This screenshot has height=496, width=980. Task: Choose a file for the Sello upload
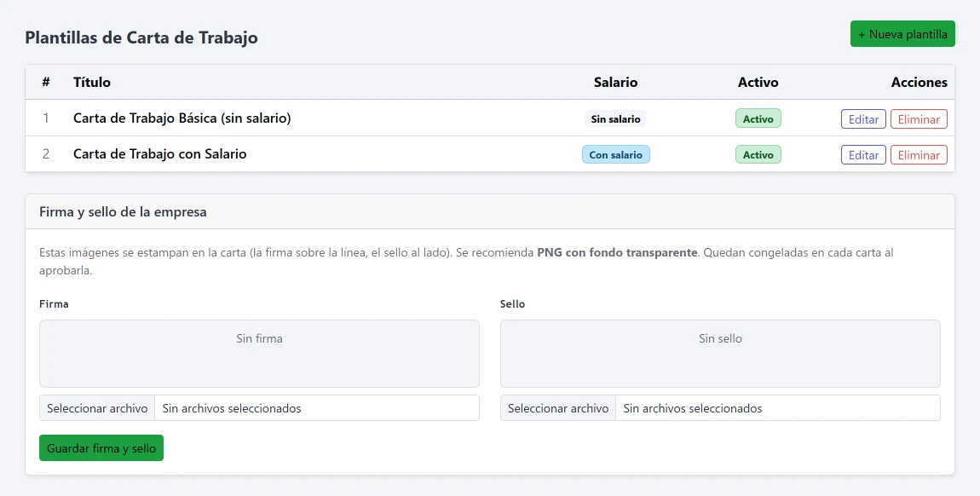click(558, 408)
